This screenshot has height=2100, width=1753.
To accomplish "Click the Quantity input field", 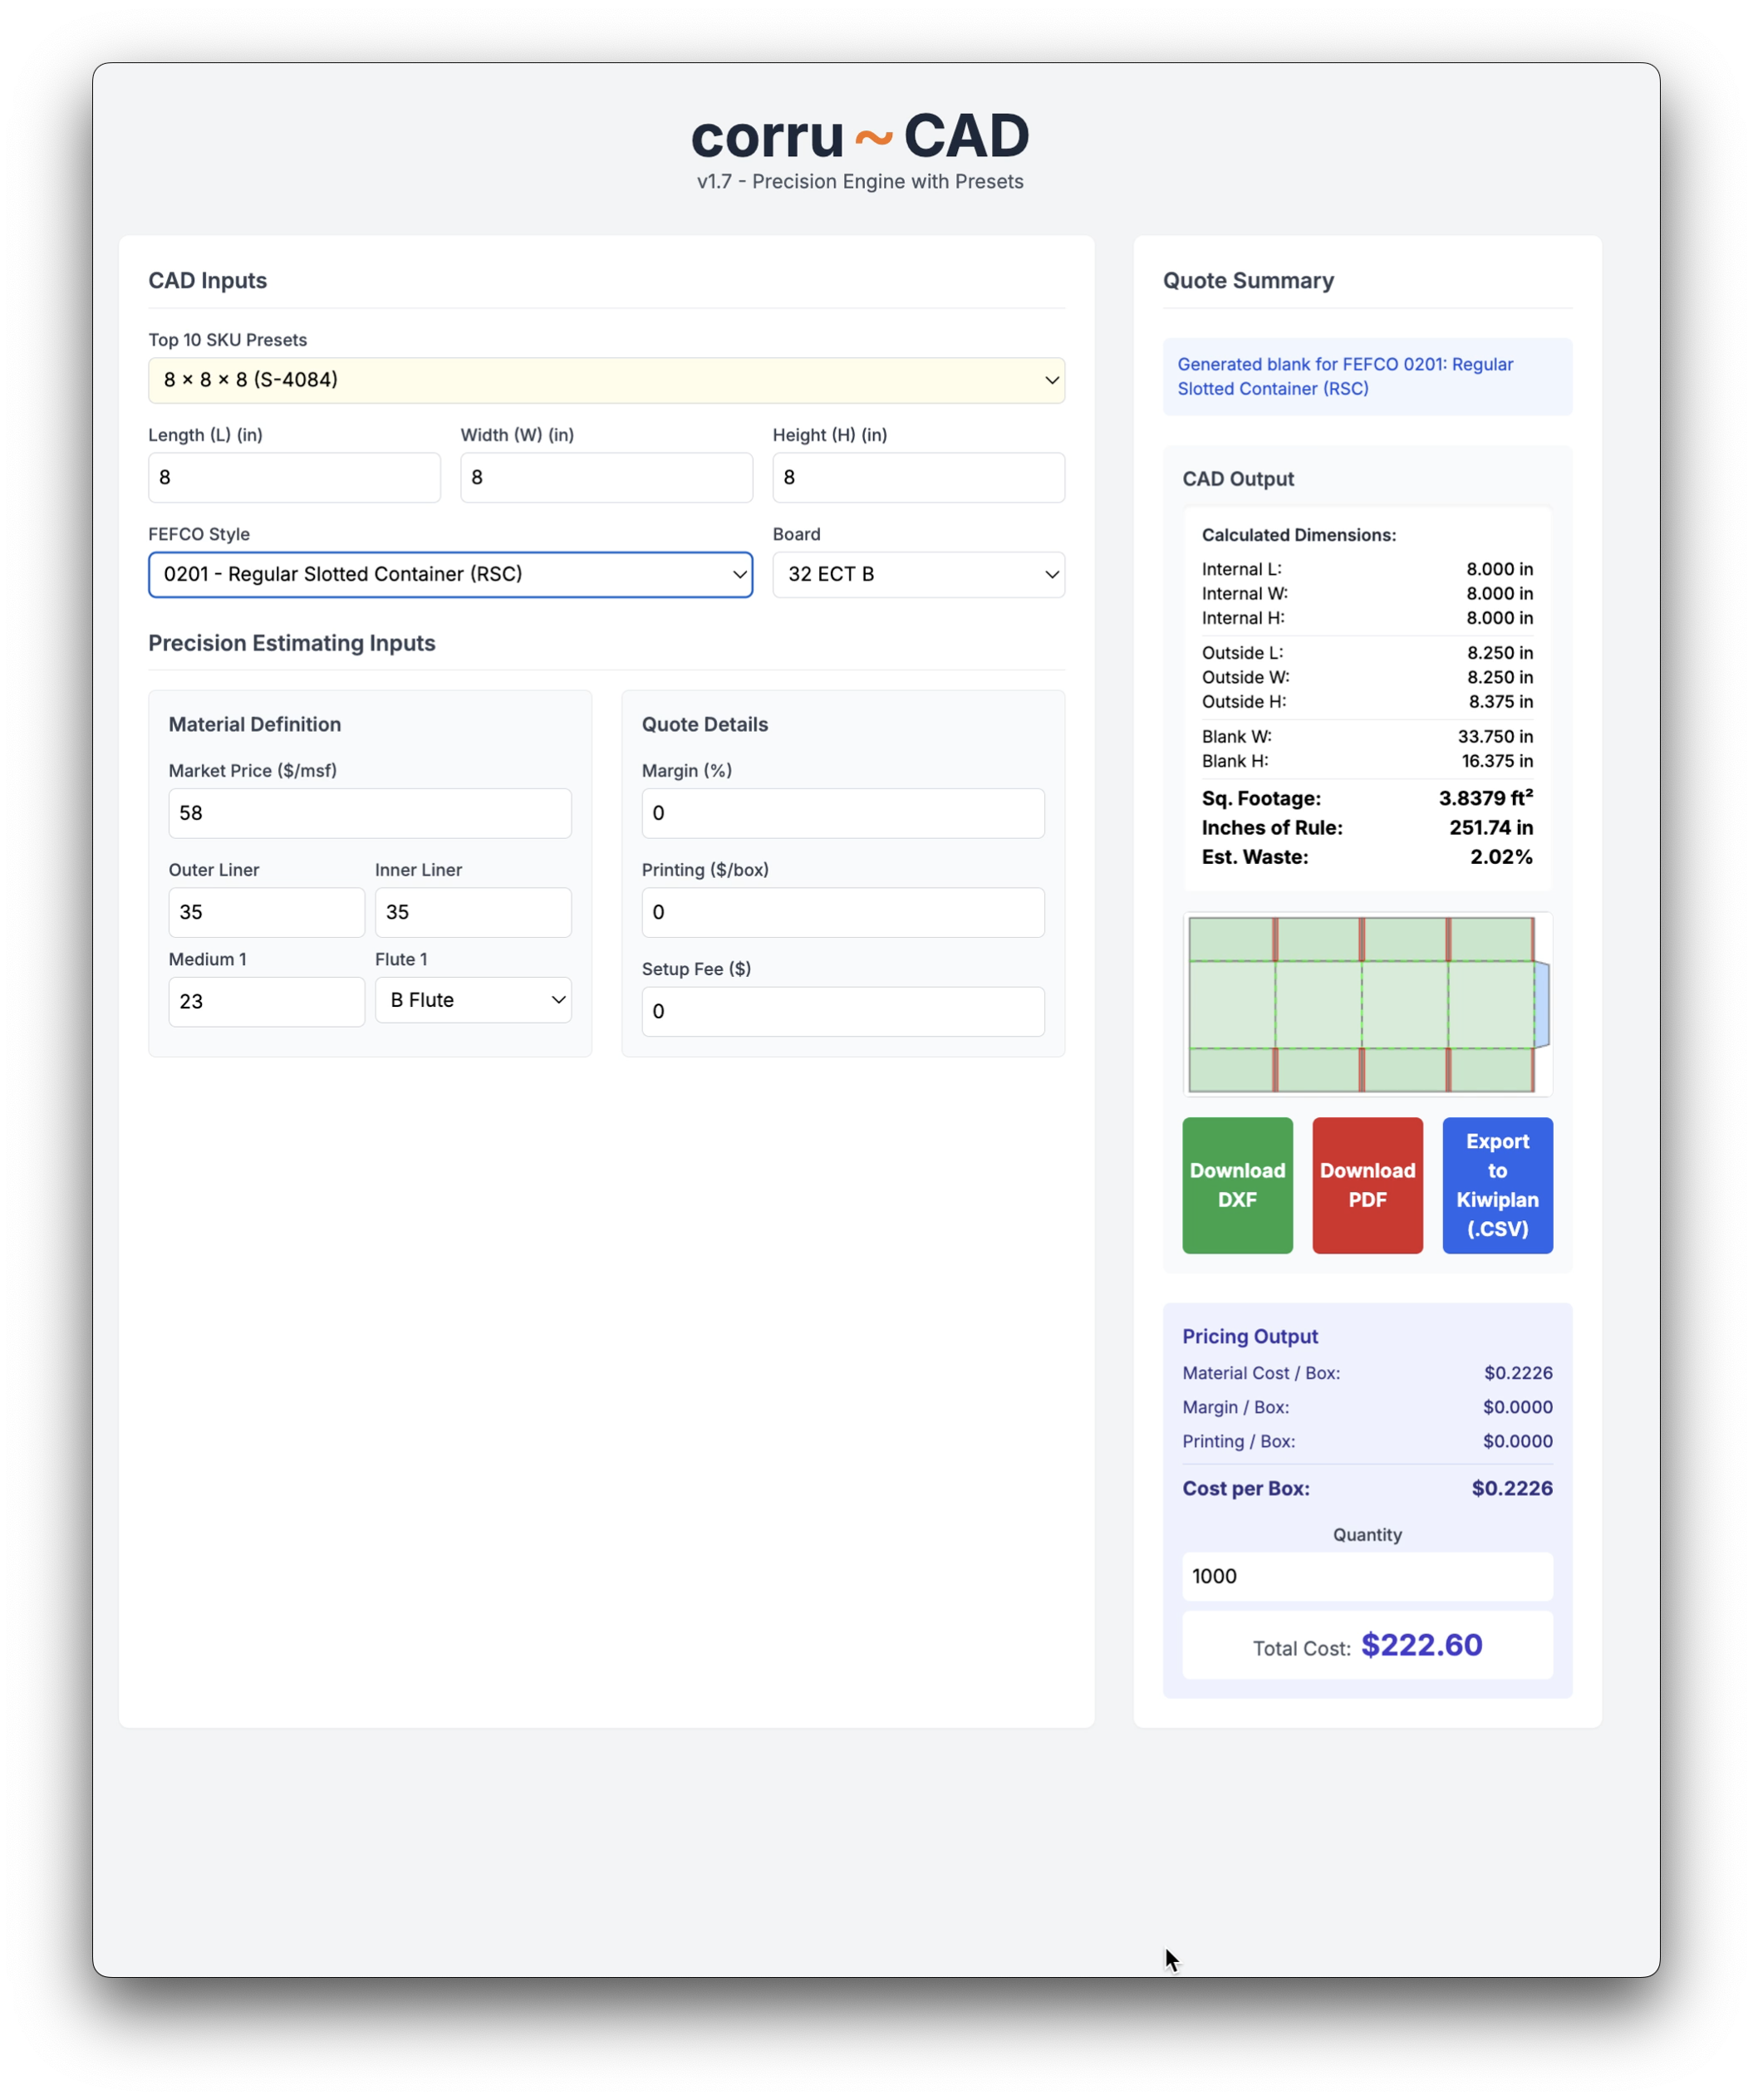I will click(x=1367, y=1576).
